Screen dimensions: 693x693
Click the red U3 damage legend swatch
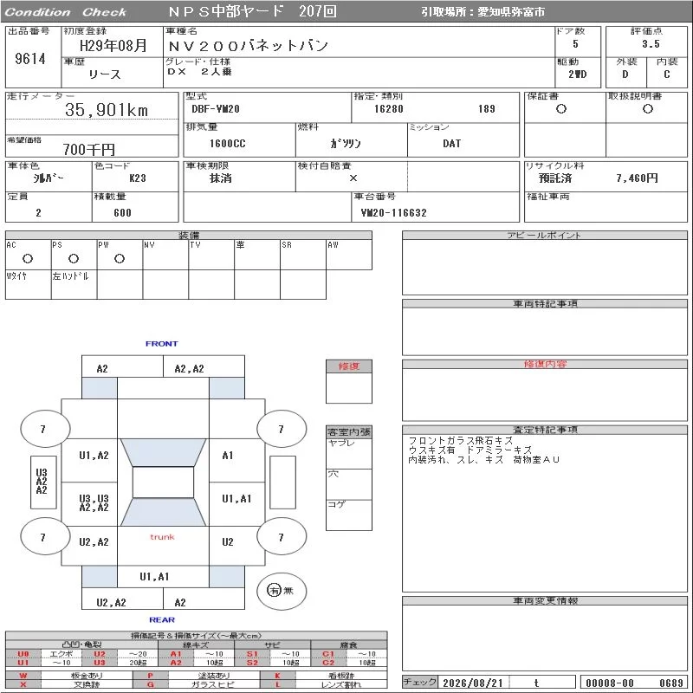click(100, 663)
